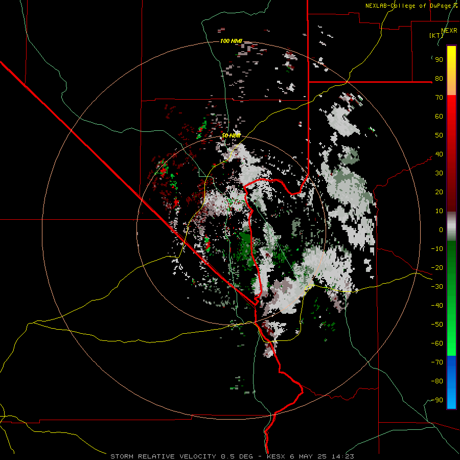Viewport: 460px width, 460px height.
Task: Click the blue bottom segment of the color bar
Action: [451, 382]
